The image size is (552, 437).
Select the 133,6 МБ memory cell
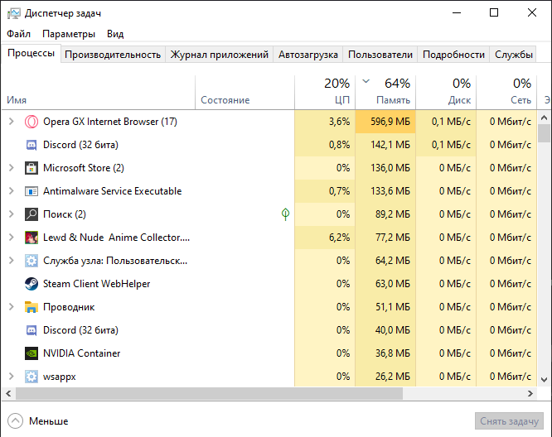385,191
